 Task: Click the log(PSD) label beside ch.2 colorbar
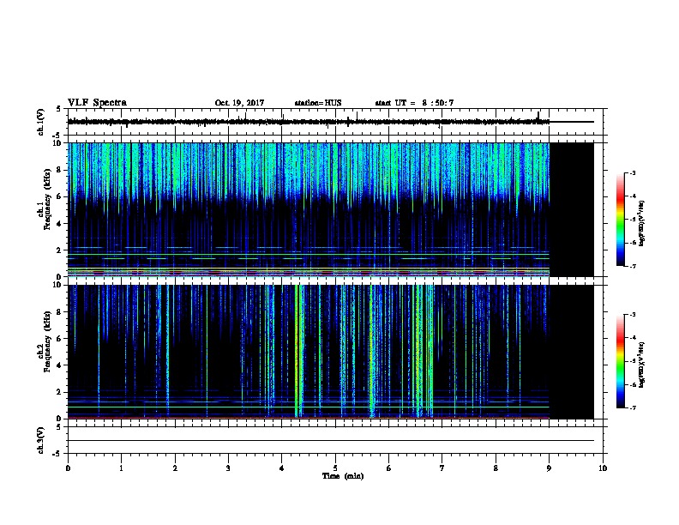coord(641,365)
